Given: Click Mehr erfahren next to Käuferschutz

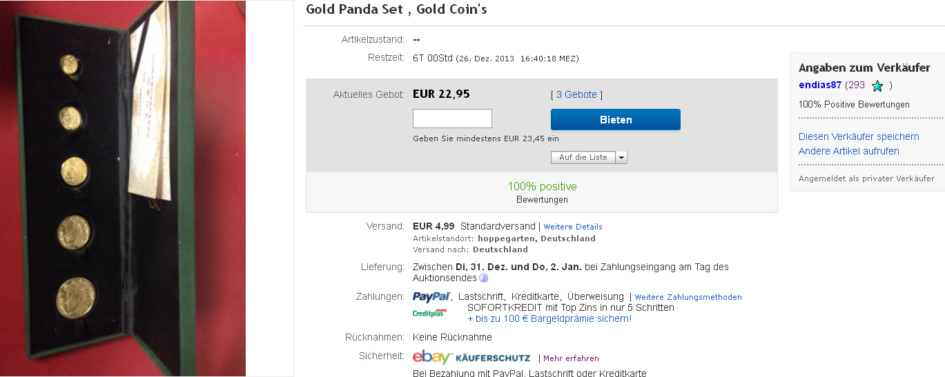Looking at the screenshot, I should point(571,358).
